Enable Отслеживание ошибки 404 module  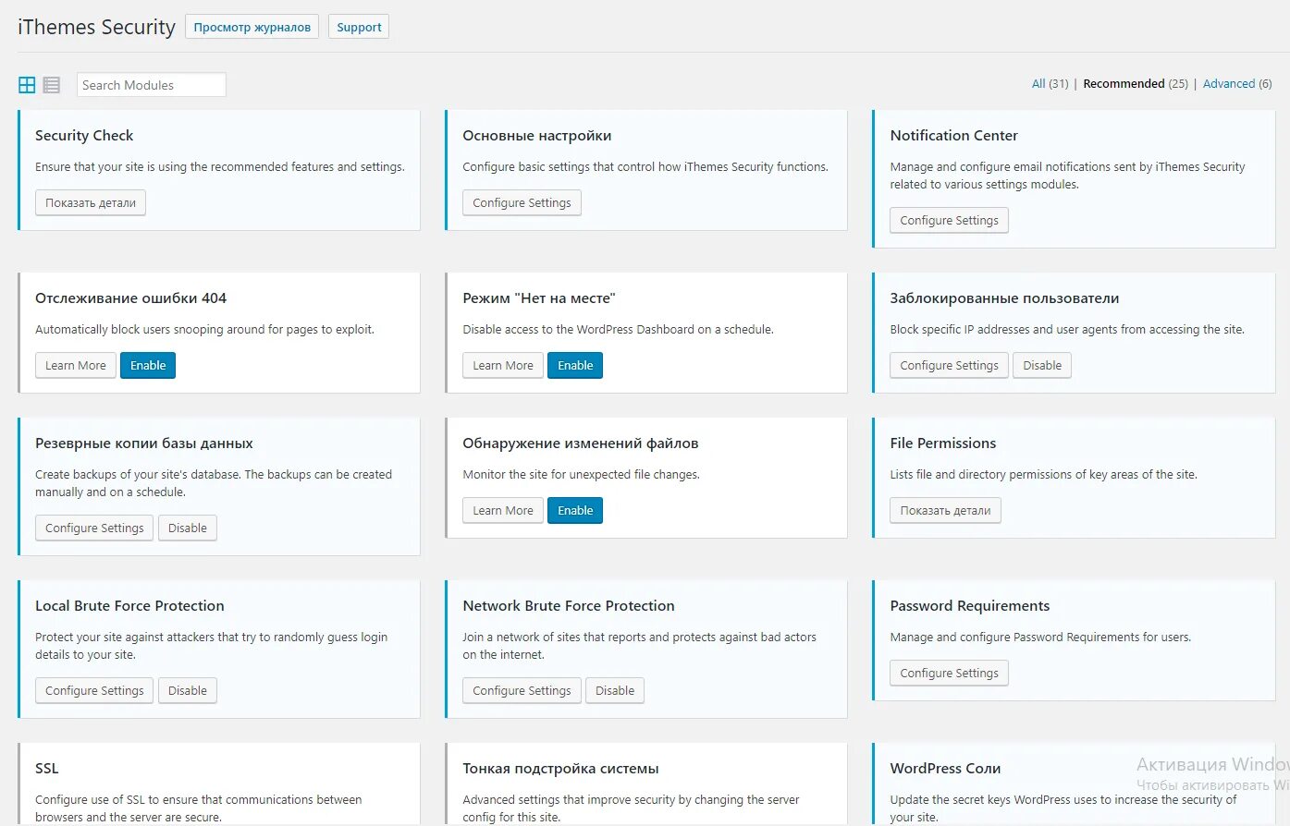[x=148, y=366]
